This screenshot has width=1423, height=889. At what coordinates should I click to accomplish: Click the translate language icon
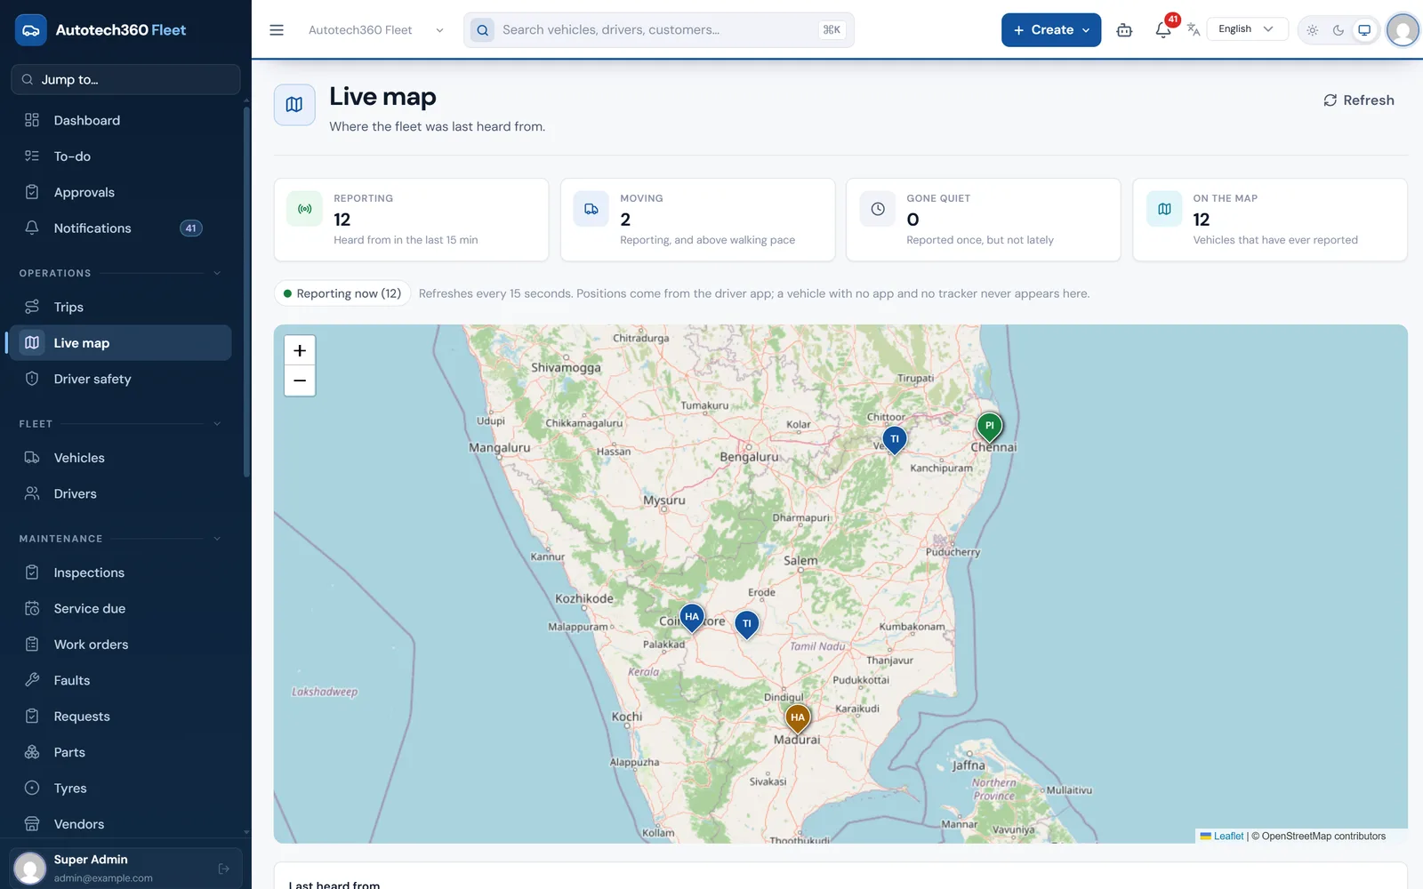[x=1194, y=30]
